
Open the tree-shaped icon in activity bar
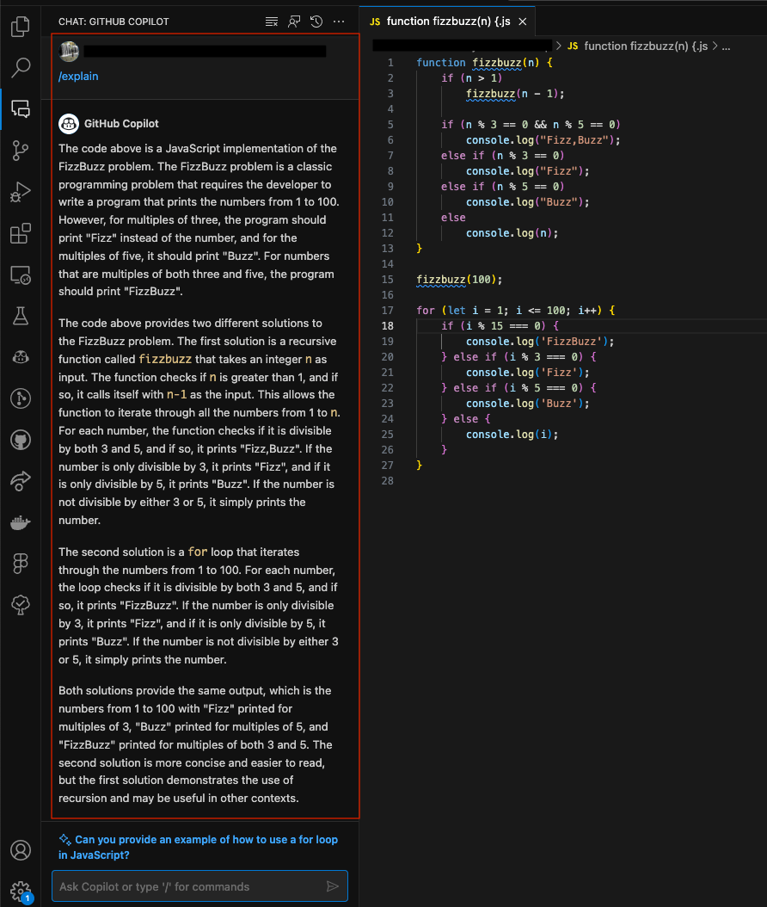[x=21, y=605]
